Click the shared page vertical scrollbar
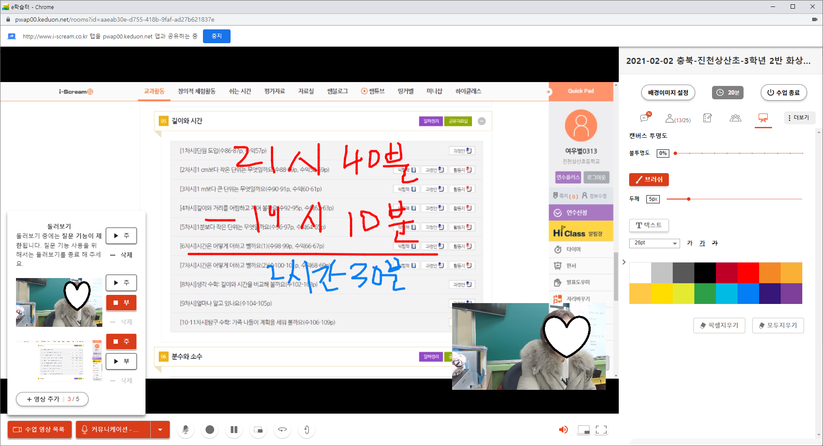The image size is (823, 446). [x=616, y=276]
